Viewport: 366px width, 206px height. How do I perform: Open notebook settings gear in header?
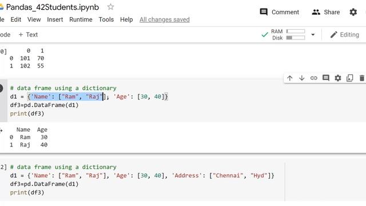pyautogui.click(x=353, y=12)
